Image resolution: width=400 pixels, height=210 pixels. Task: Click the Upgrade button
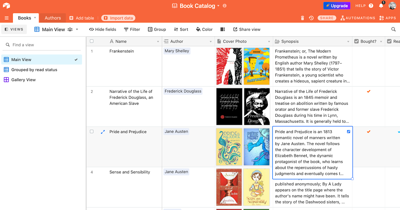click(337, 6)
